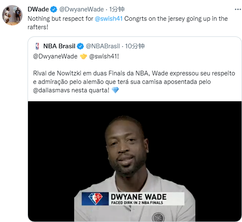
Task: Click NBA Brasil's verified checkmark badge
Action: pos(80,46)
